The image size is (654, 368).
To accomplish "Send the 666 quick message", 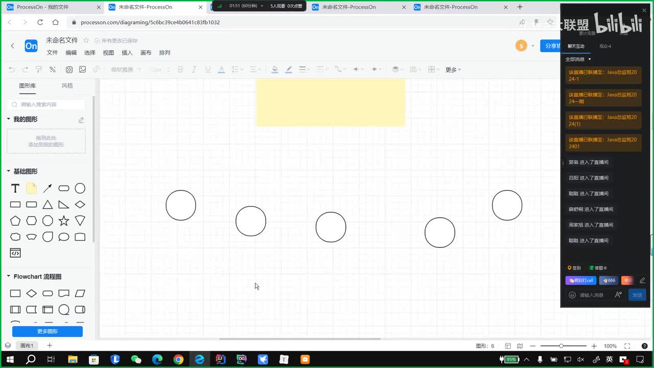I will pos(609,281).
